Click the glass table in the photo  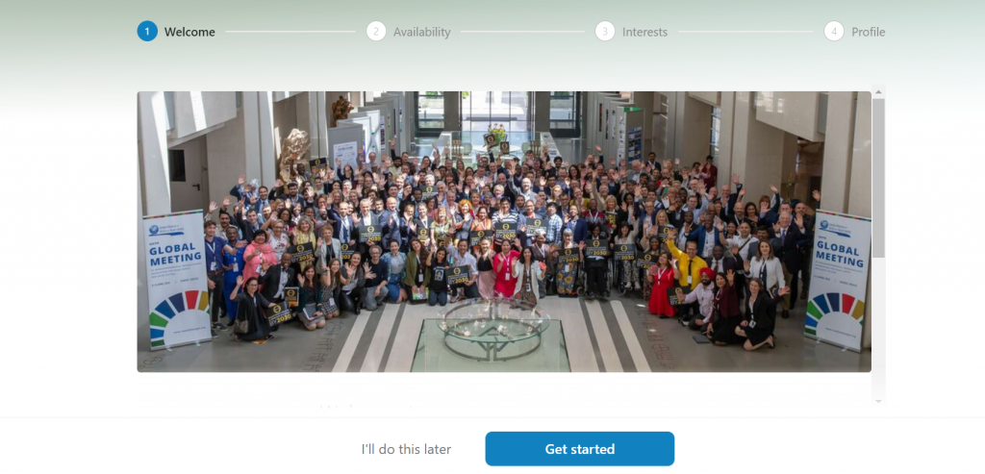(x=492, y=336)
